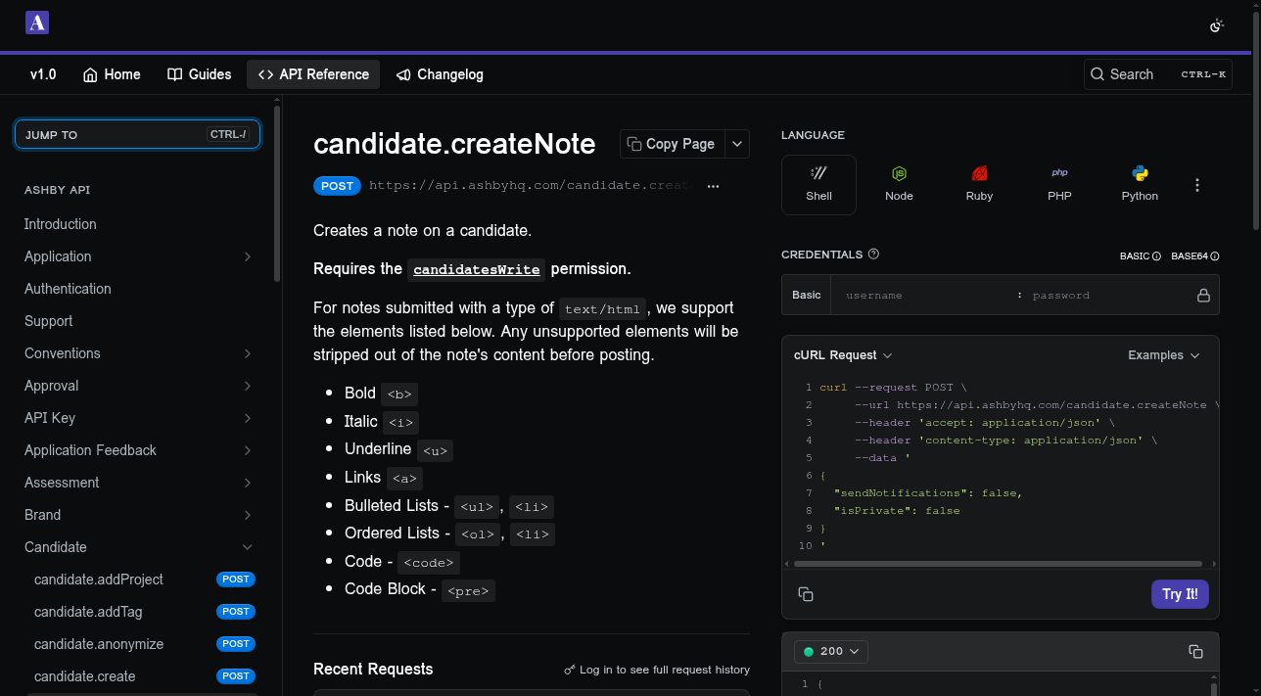Open the Guides nav item

[200, 74]
